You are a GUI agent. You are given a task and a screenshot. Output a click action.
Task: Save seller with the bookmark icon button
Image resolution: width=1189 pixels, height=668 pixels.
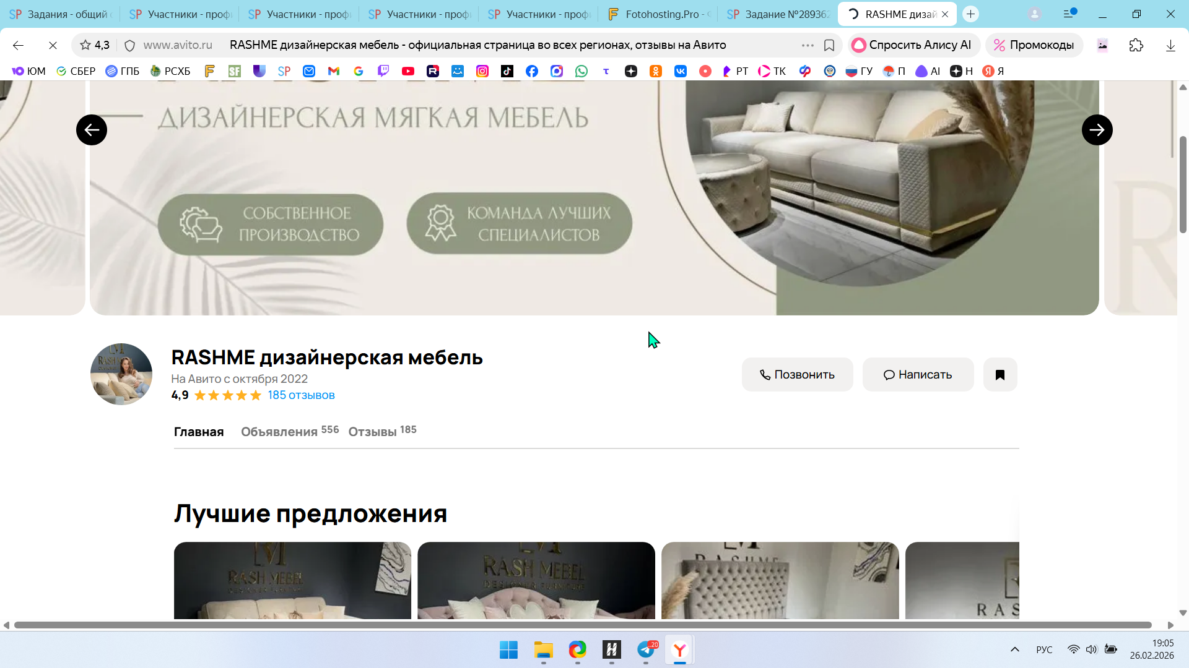coord(1000,374)
